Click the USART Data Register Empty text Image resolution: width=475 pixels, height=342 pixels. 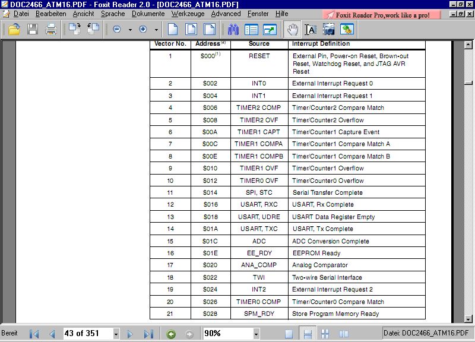[333, 217]
